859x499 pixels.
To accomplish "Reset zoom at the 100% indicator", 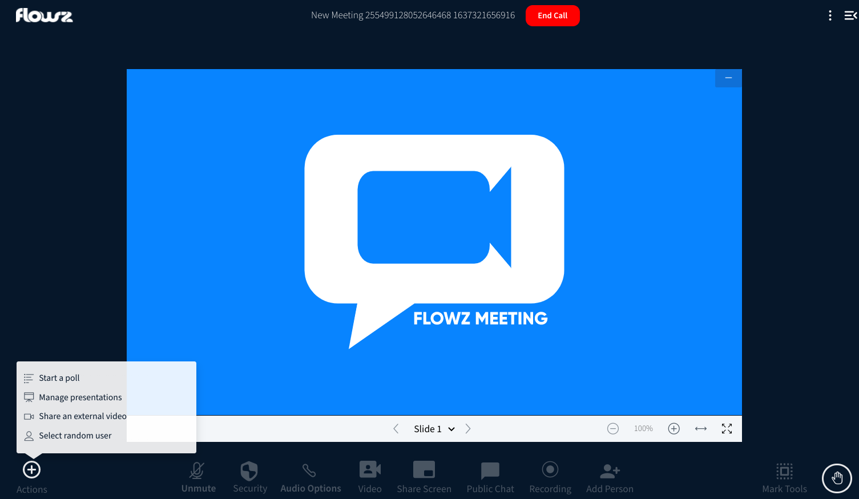I will coord(643,429).
